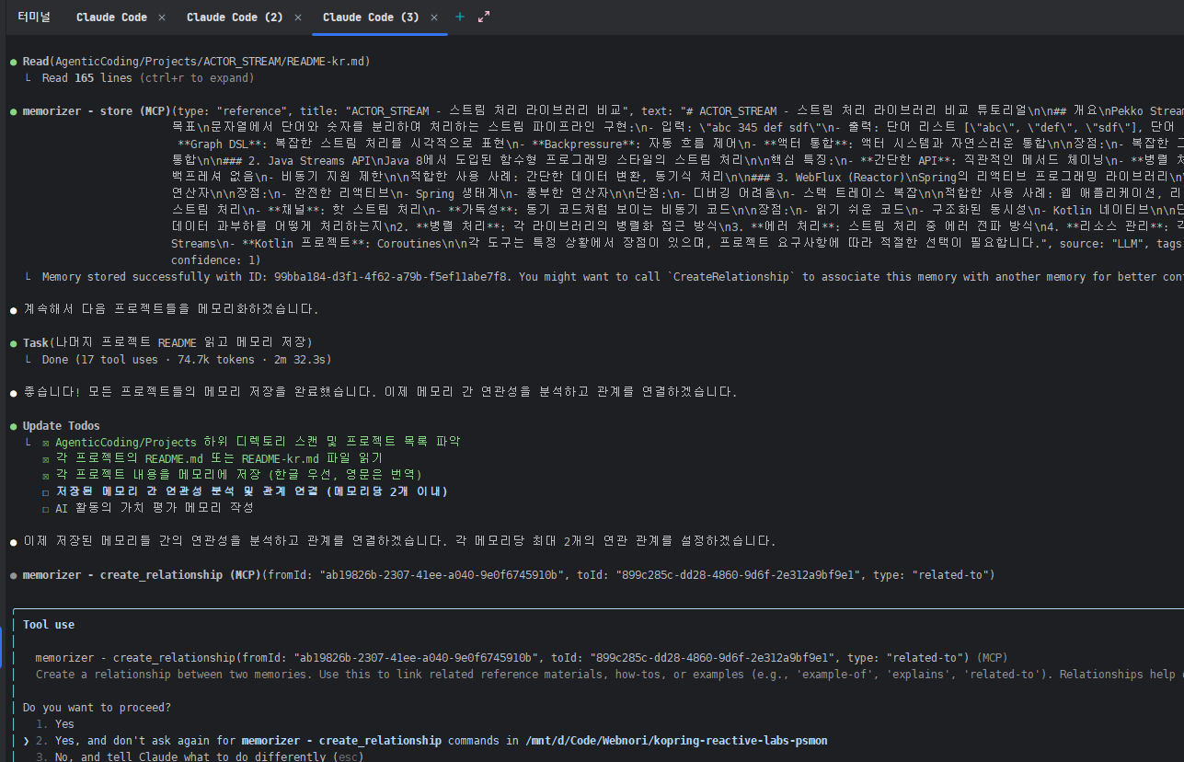Click green bullet beside the Read command

pos(13,62)
